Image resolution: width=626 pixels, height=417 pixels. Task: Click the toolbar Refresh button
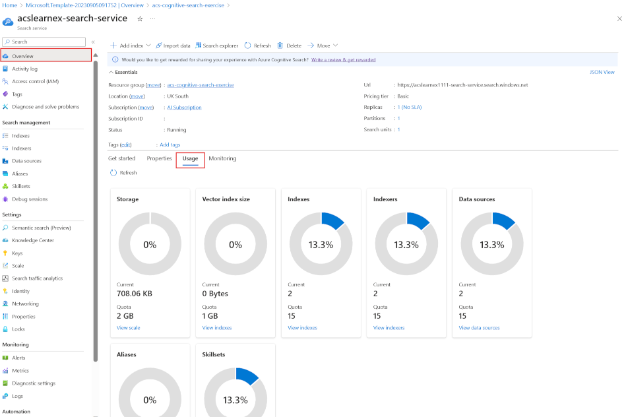[x=257, y=46]
